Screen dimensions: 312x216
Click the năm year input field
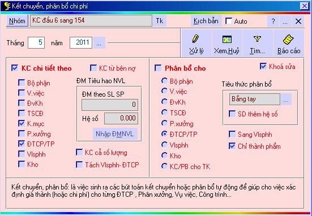coord(81,42)
